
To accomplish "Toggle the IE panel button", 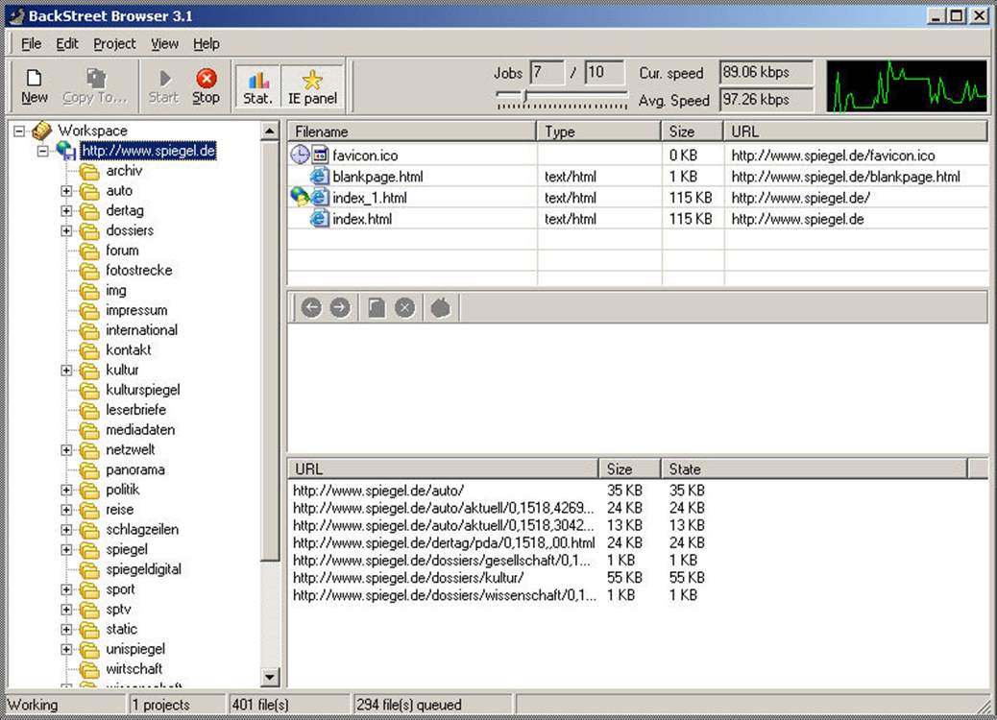I will click(x=312, y=87).
